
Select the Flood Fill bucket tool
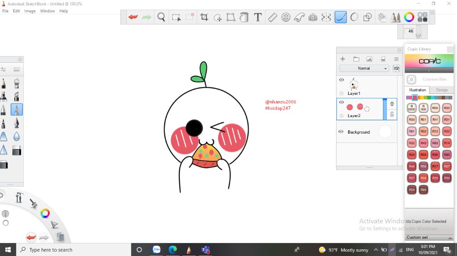tap(244, 17)
